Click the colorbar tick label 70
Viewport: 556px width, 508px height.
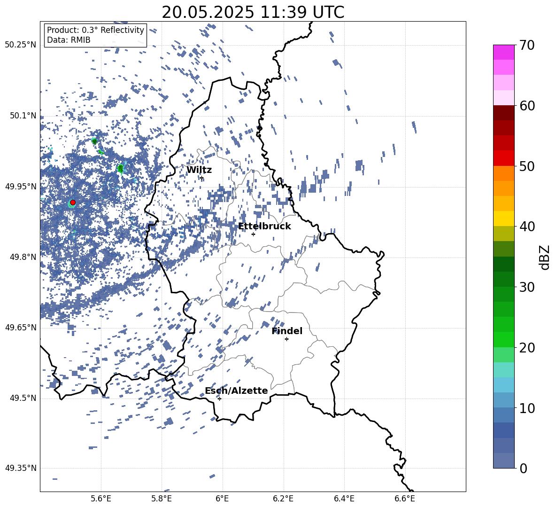coord(526,45)
